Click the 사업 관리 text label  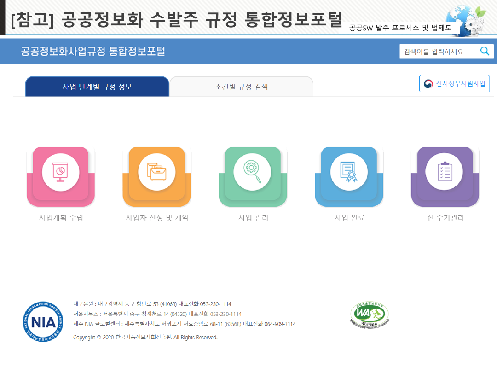[x=253, y=218]
